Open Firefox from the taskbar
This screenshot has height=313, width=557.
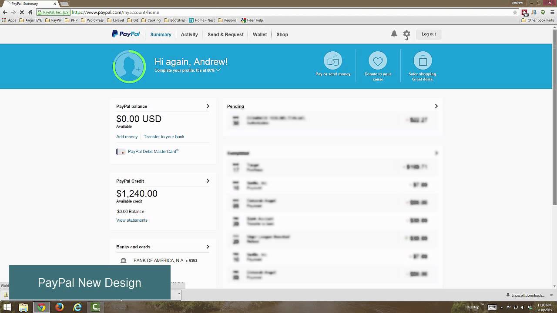(59, 307)
